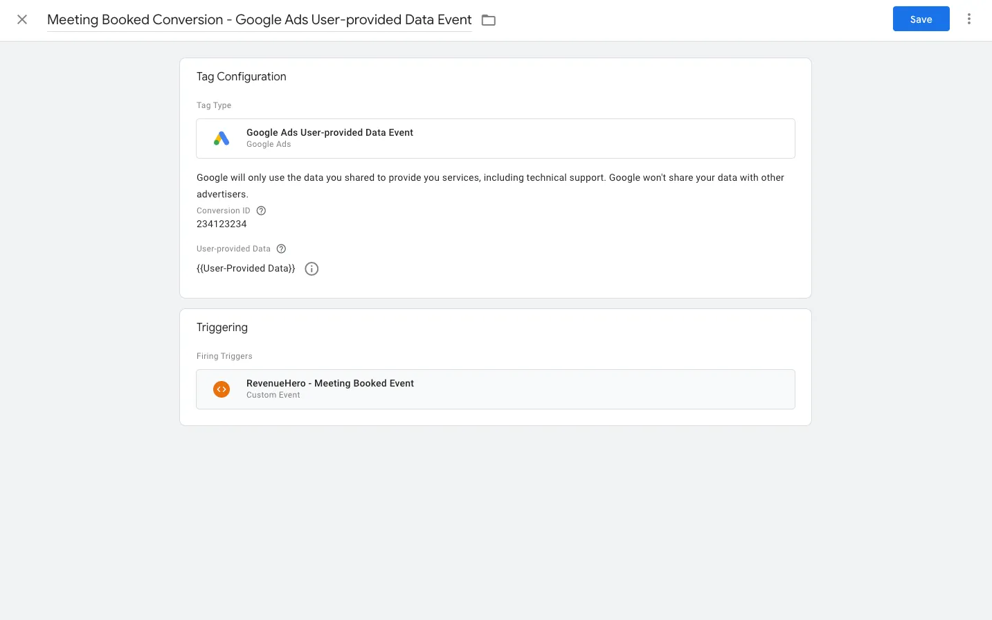Open User-provided Data help icon

point(281,249)
